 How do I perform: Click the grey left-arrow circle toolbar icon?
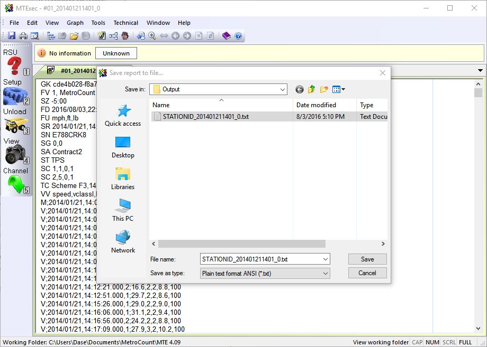(x=176, y=35)
